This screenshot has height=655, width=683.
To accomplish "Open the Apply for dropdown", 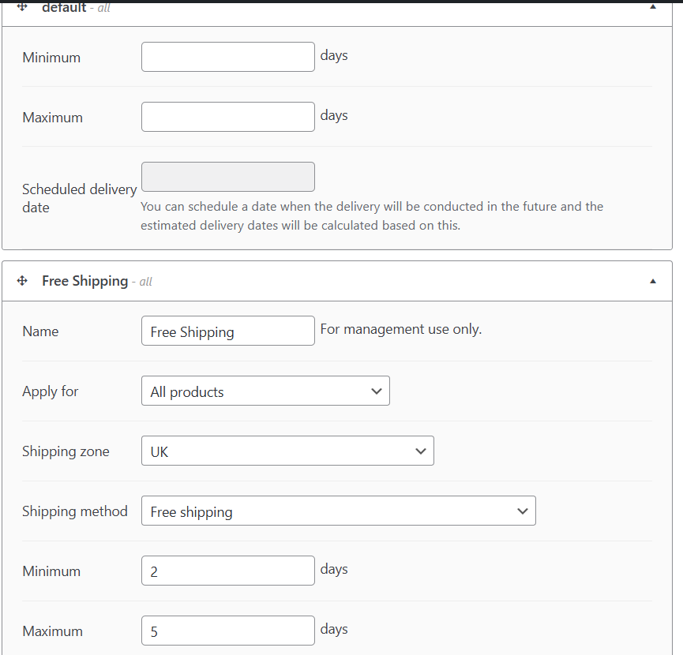I will [x=265, y=391].
